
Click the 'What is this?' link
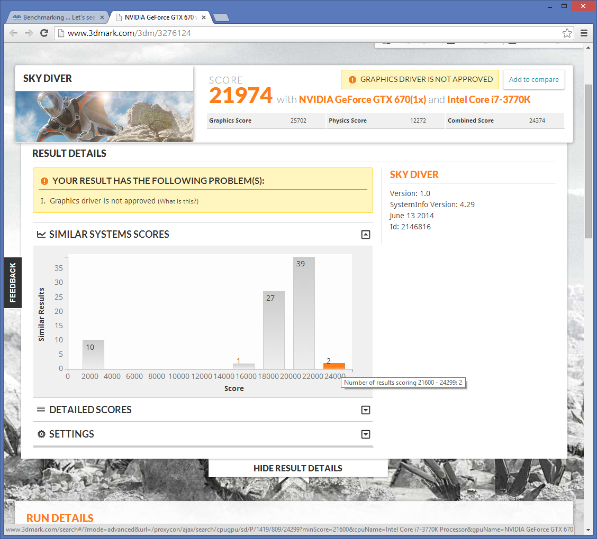(x=178, y=201)
